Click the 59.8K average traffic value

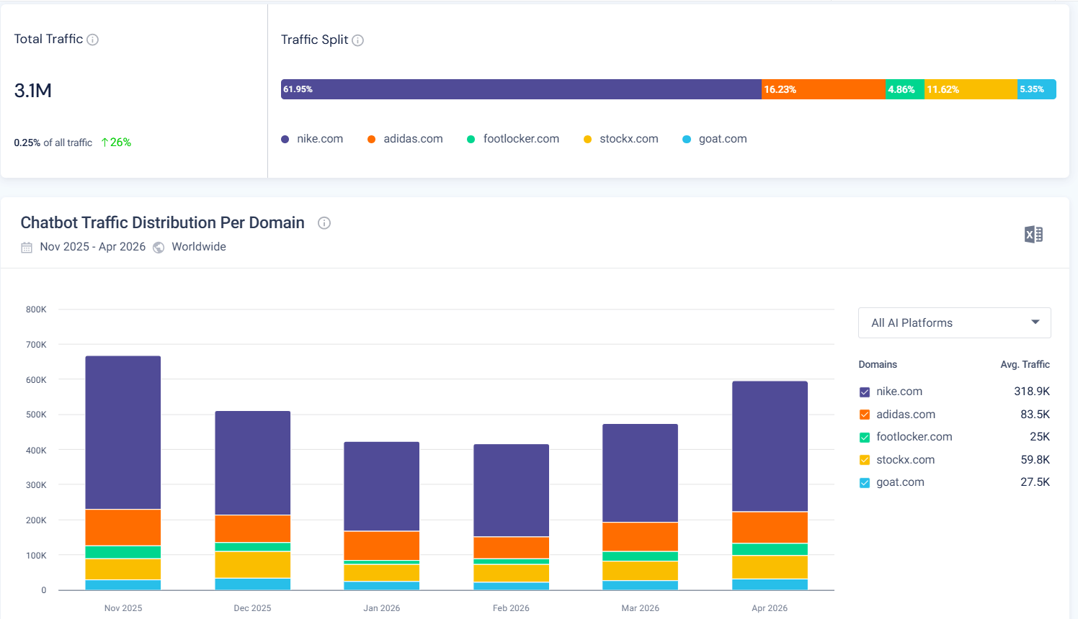(x=1035, y=460)
